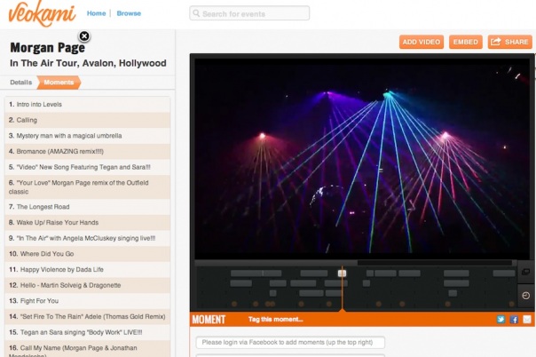The height and width of the screenshot is (357, 536).
Task: Share moment on Facebook icon
Action: 514,320
